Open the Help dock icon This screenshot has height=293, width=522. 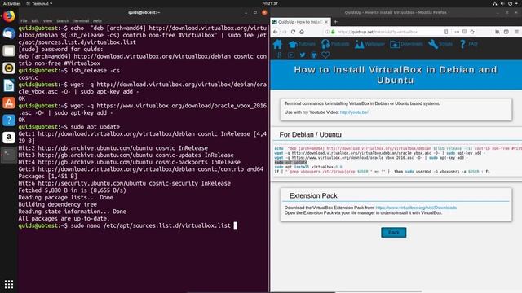[9, 120]
